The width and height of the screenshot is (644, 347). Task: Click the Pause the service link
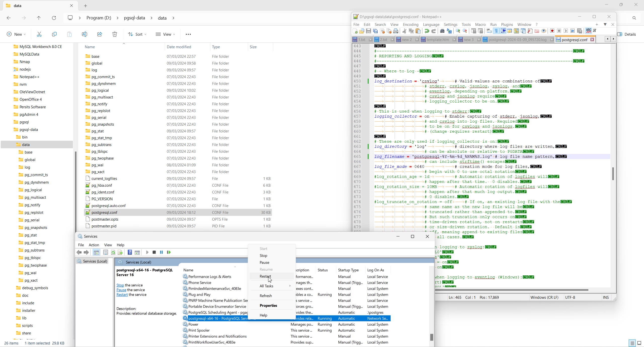pyautogui.click(x=121, y=290)
